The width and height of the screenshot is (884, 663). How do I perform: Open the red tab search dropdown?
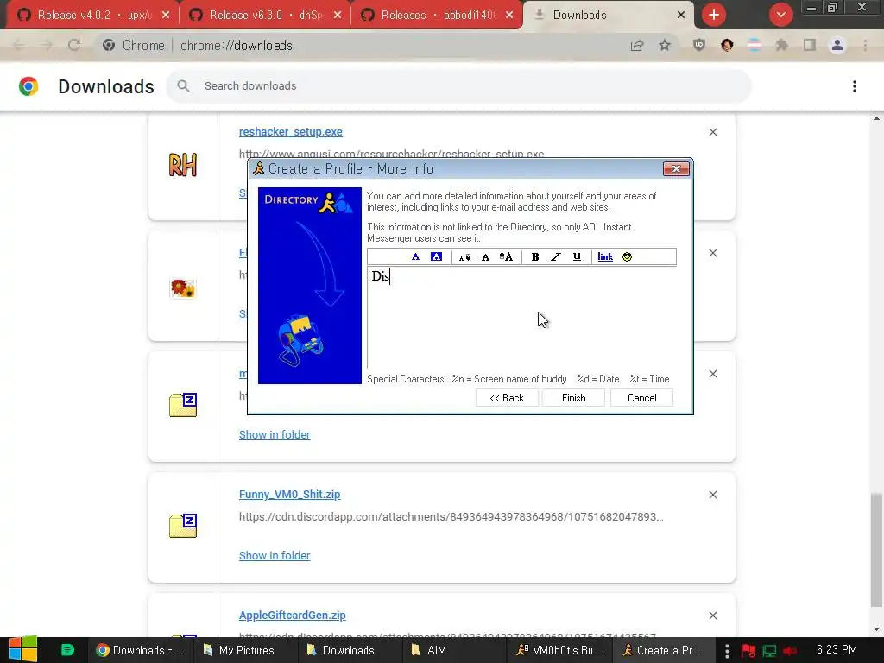pos(780,15)
